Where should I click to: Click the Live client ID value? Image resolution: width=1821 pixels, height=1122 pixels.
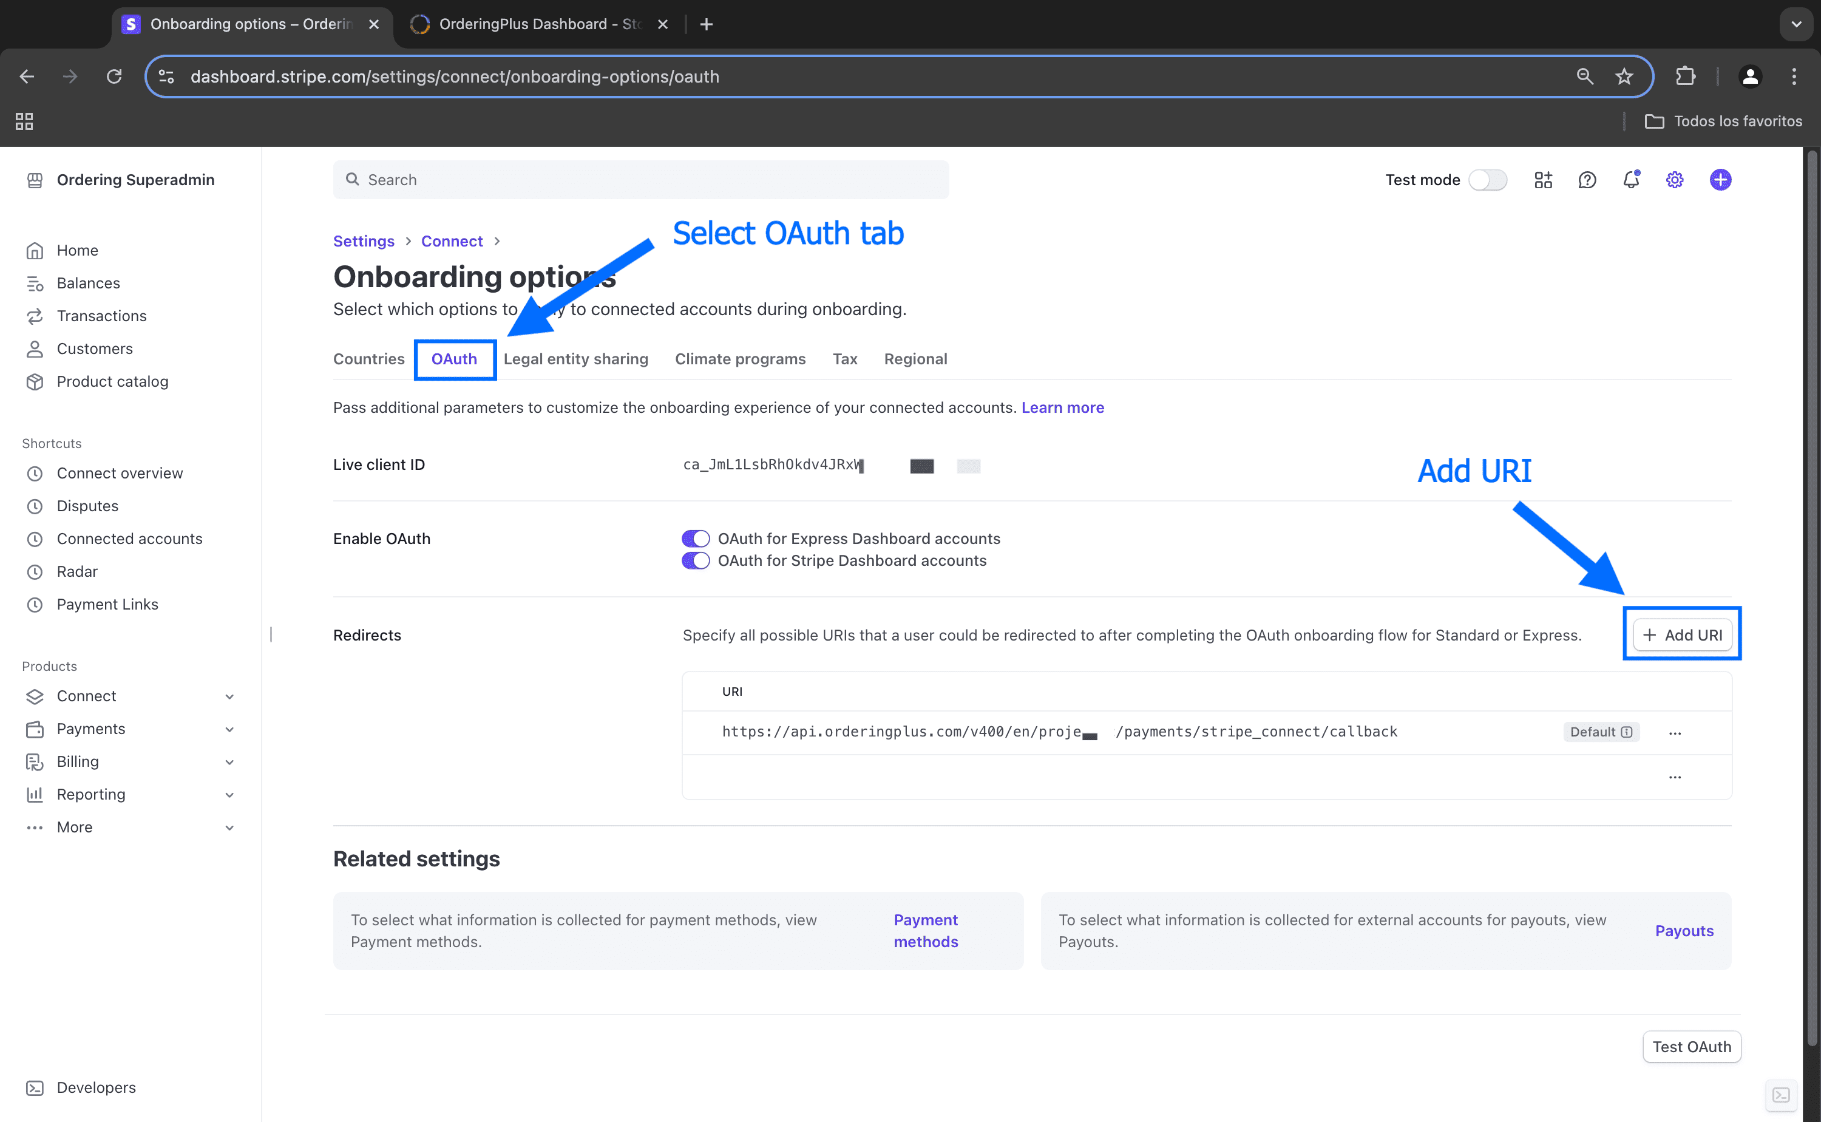(x=773, y=464)
